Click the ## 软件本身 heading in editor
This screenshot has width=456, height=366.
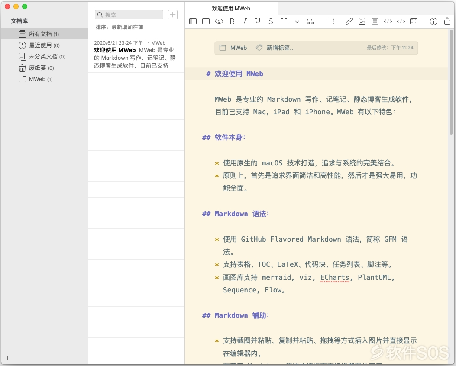(224, 137)
